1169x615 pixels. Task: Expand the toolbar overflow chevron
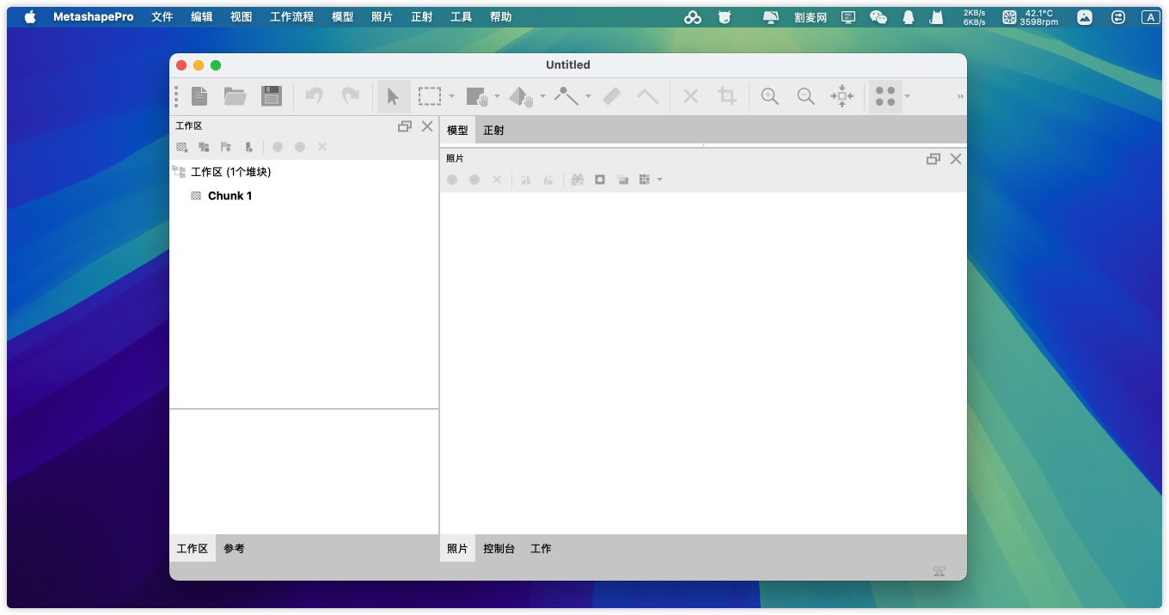[960, 96]
